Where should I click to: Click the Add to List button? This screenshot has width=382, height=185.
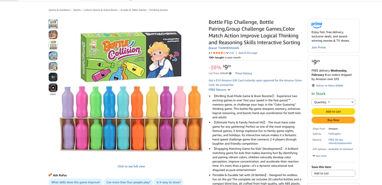333,173
